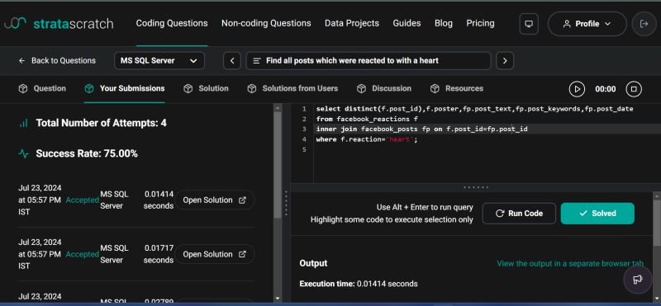Open the Discussion tab

pyautogui.click(x=383, y=88)
